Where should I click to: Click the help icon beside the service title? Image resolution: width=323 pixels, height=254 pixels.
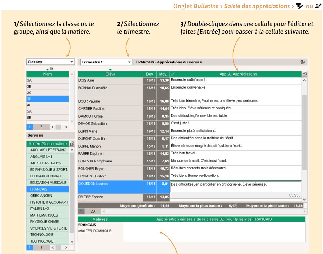click(x=303, y=62)
